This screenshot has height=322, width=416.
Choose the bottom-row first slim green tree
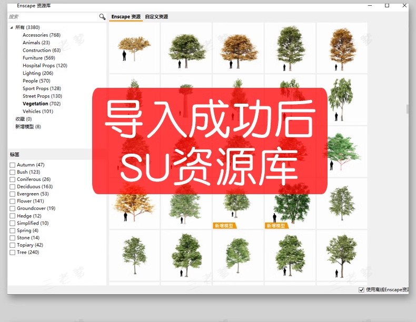(x=134, y=256)
